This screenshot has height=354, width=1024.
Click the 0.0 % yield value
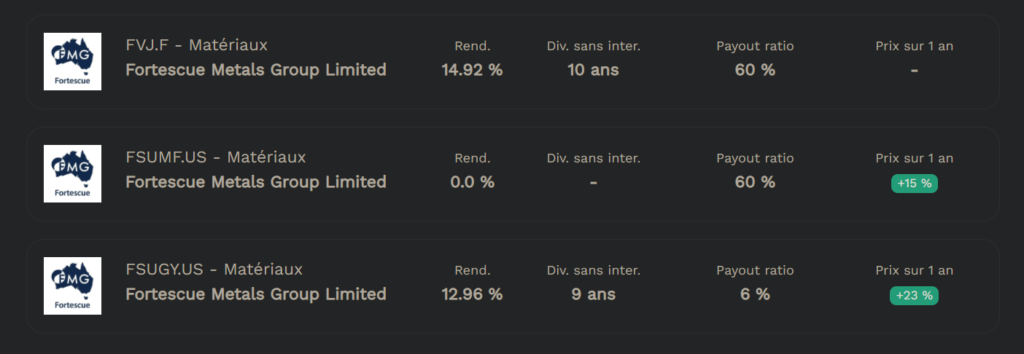point(472,182)
